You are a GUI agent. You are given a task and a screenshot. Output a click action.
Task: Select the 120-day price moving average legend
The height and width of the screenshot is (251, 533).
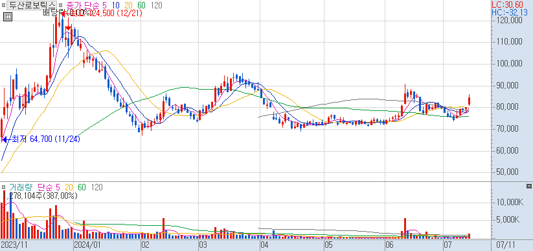tap(156, 5)
